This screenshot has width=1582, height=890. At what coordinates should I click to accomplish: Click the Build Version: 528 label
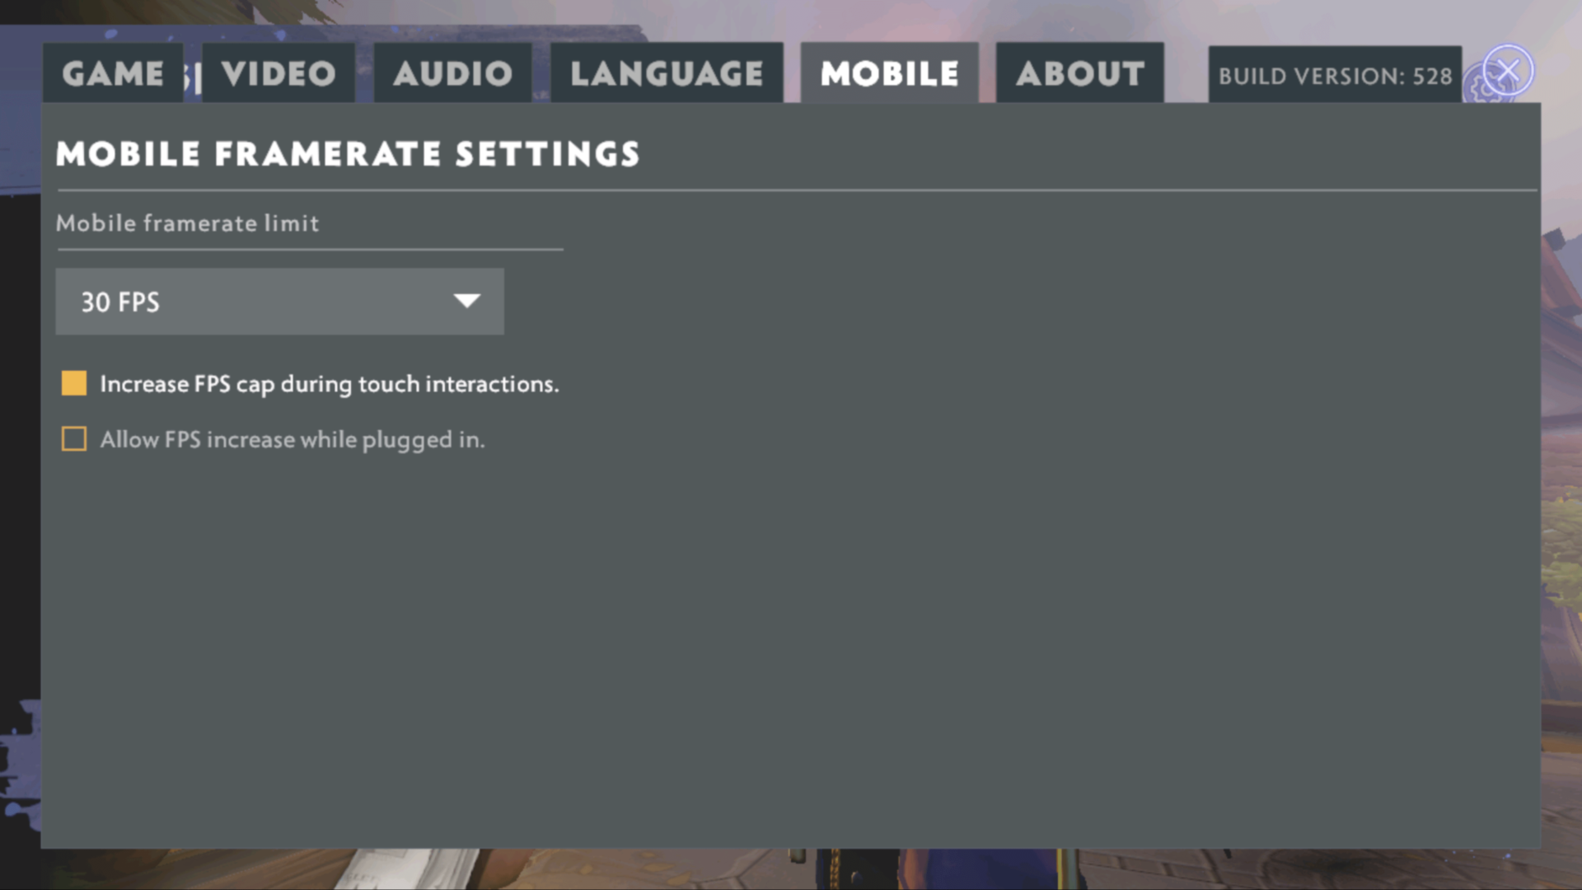[1335, 76]
